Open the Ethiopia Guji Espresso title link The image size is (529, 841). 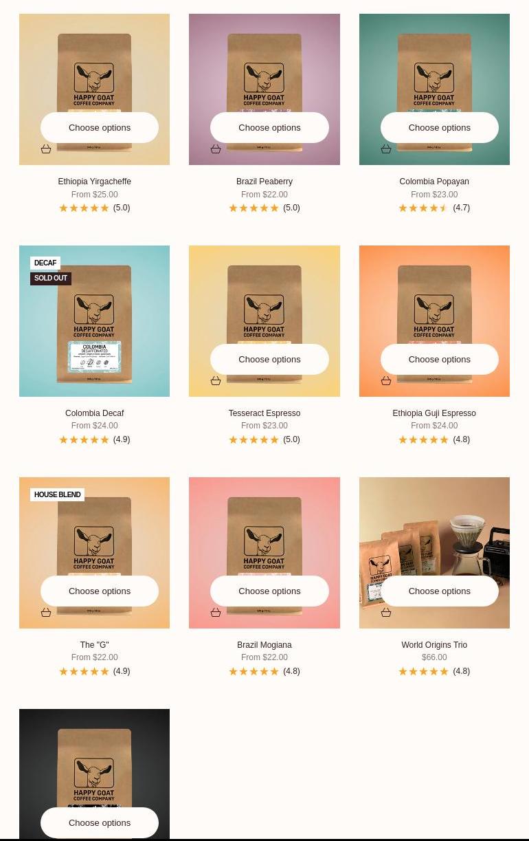[x=434, y=413]
